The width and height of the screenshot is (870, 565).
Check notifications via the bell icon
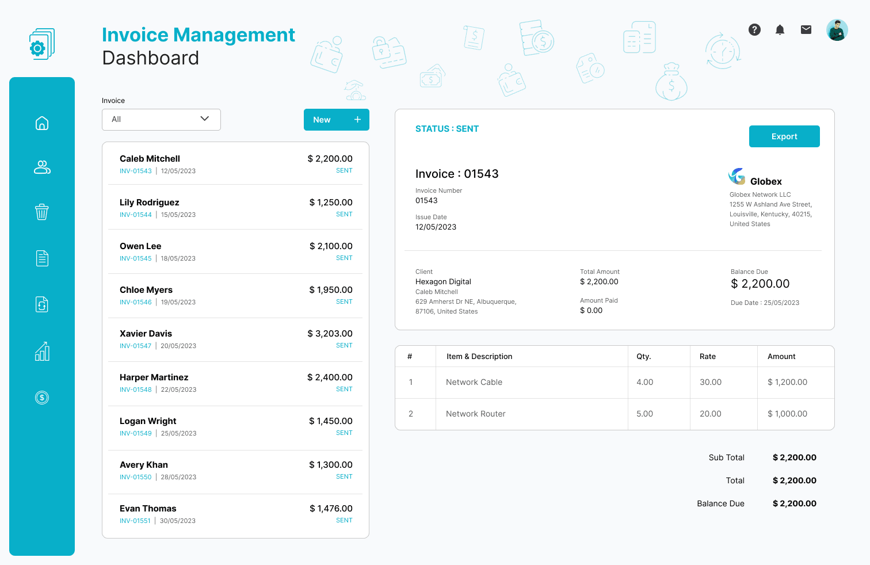tap(780, 29)
